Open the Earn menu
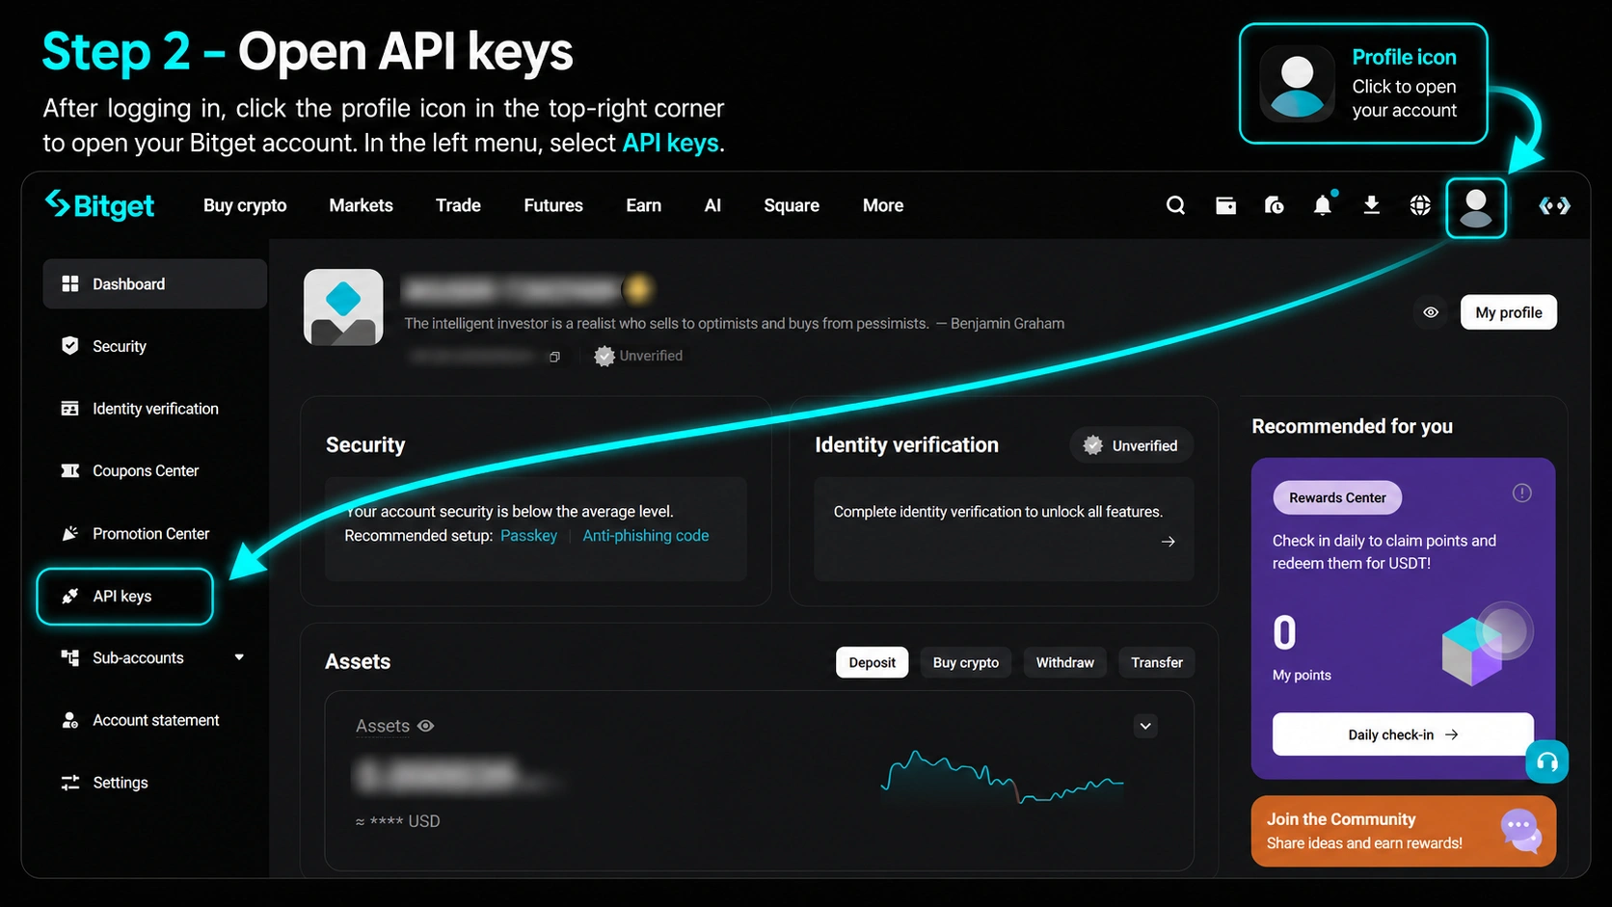The image size is (1612, 907). click(x=643, y=205)
